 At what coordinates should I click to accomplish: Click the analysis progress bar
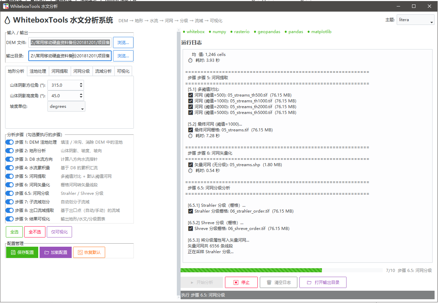tap(282, 270)
